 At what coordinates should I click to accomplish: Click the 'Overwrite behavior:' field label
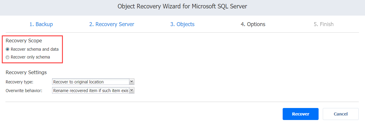(24, 91)
